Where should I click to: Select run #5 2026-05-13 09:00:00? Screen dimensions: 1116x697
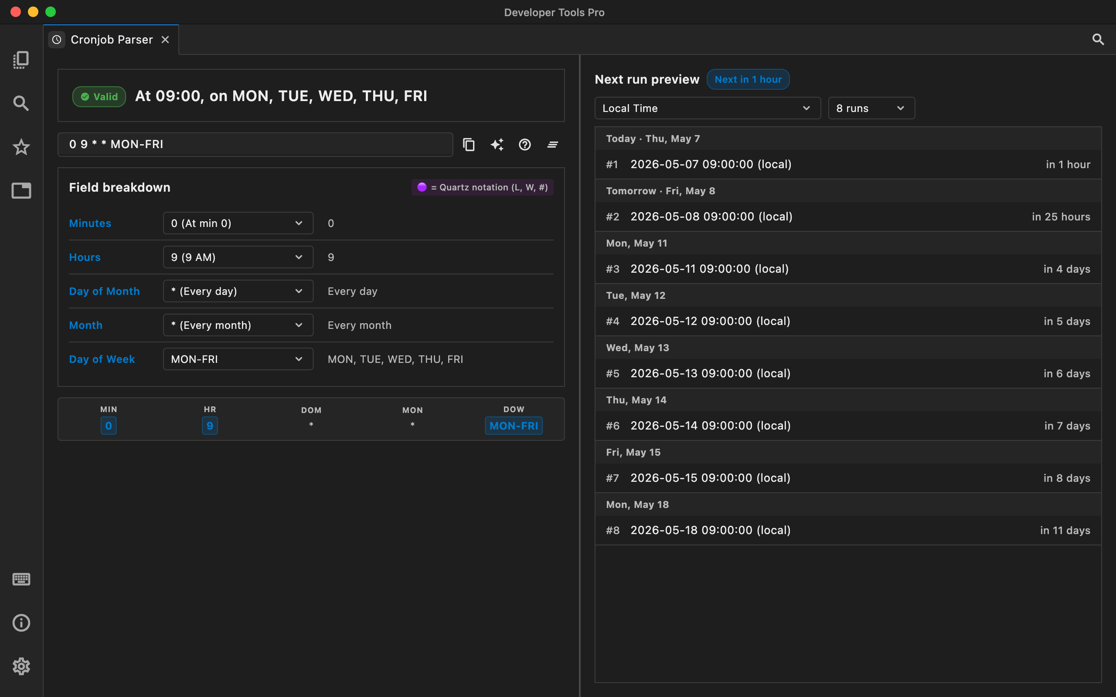pyautogui.click(x=848, y=373)
